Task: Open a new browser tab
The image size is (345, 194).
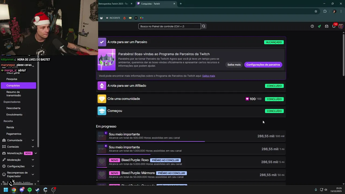Action: (181, 4)
